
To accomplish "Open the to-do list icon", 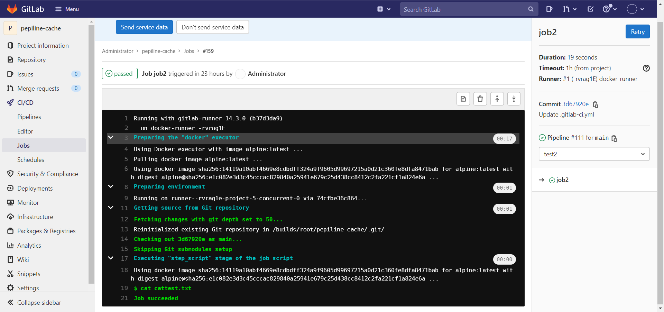I will (x=591, y=9).
